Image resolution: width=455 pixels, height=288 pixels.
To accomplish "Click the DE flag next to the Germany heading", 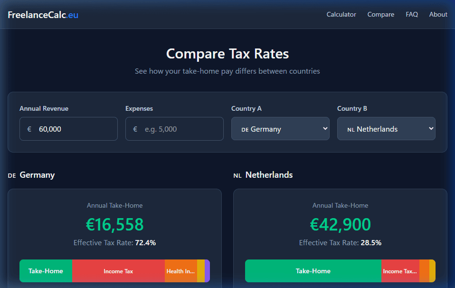I will (x=11, y=175).
